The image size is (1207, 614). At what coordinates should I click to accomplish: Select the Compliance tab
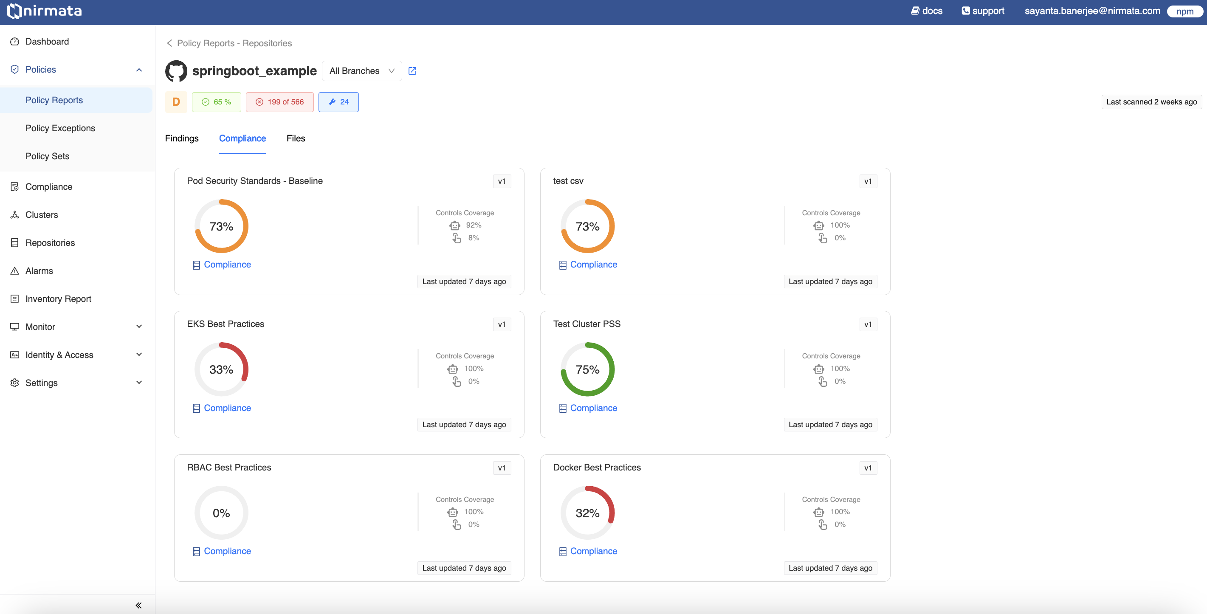242,138
